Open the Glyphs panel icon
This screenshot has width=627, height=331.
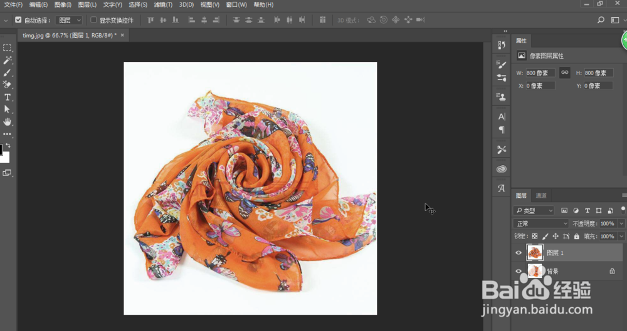tap(502, 188)
